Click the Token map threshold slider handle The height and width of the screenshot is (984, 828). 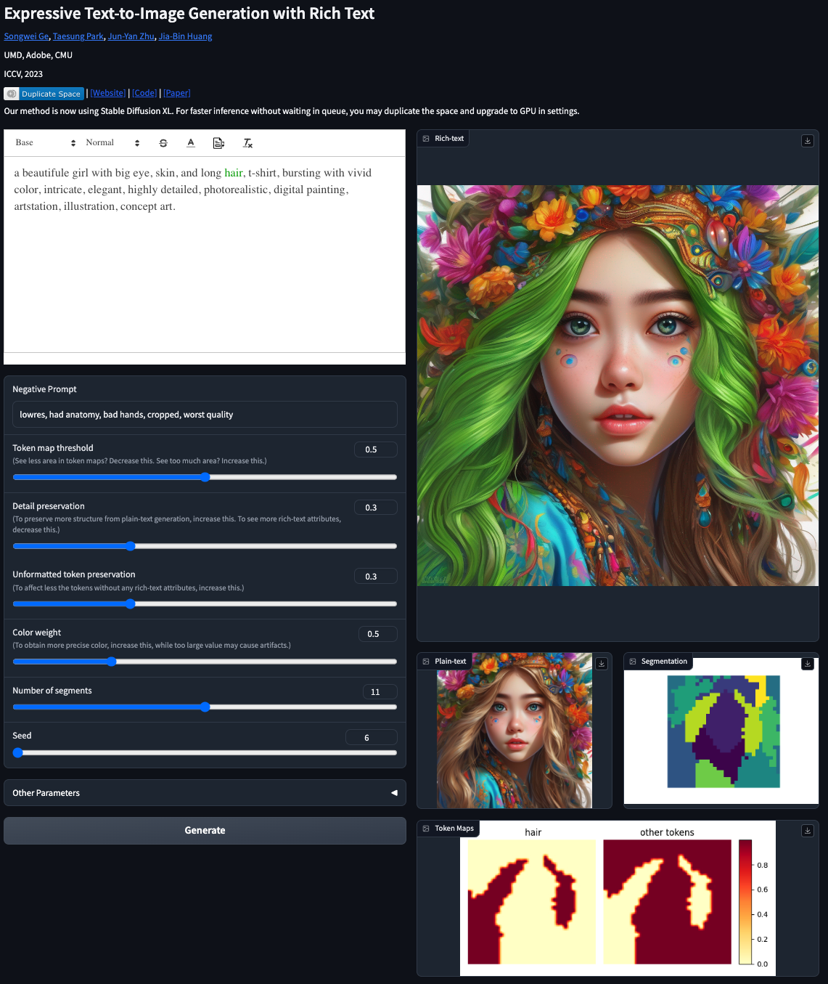click(x=205, y=477)
